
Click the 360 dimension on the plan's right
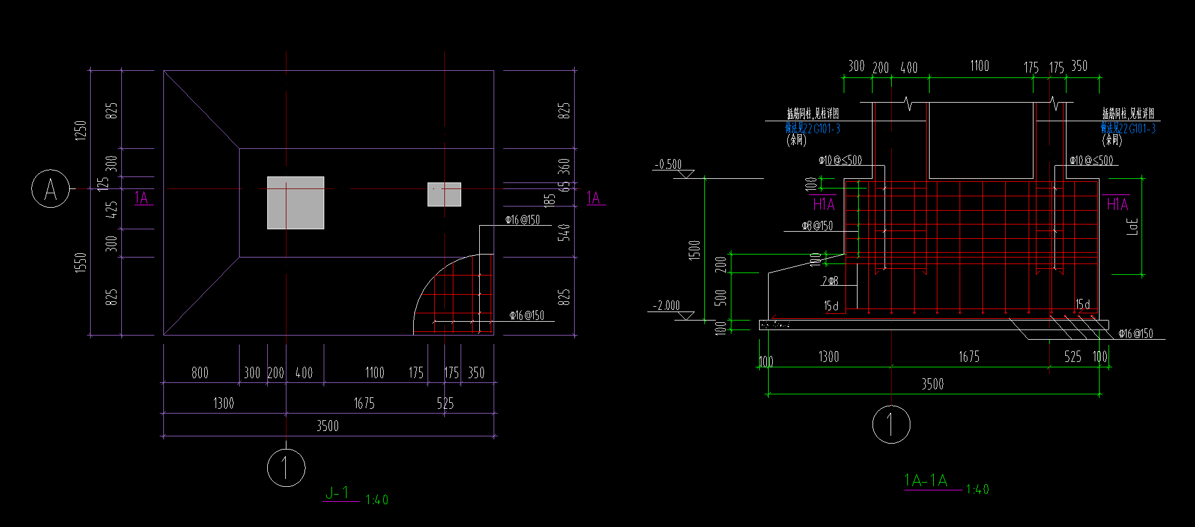coord(564,166)
